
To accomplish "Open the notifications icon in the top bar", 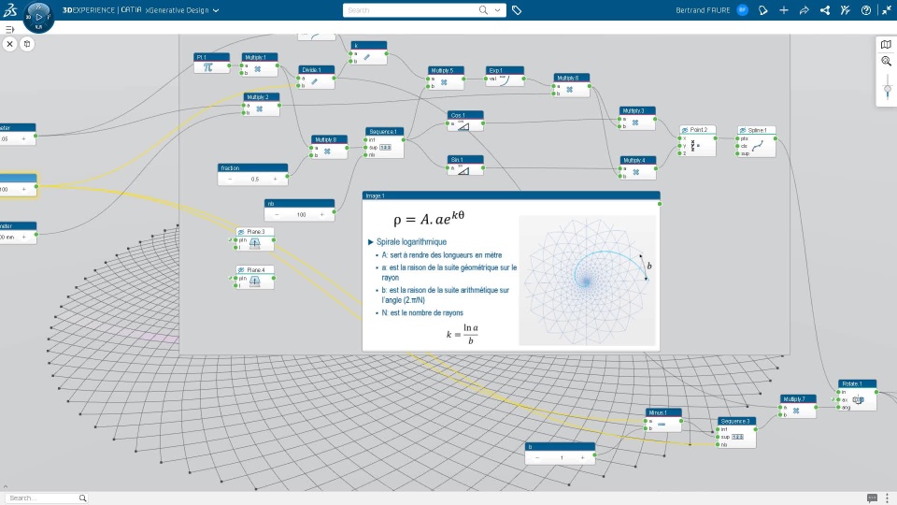I will coord(763,10).
